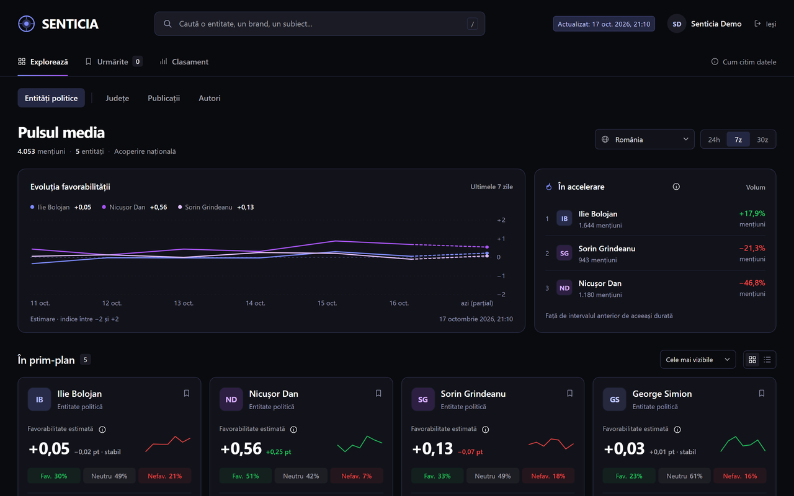
Task: Click the Ieși logout link
Action: pyautogui.click(x=765, y=24)
